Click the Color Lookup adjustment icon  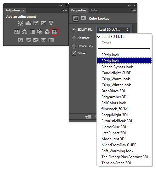(x=55, y=32)
